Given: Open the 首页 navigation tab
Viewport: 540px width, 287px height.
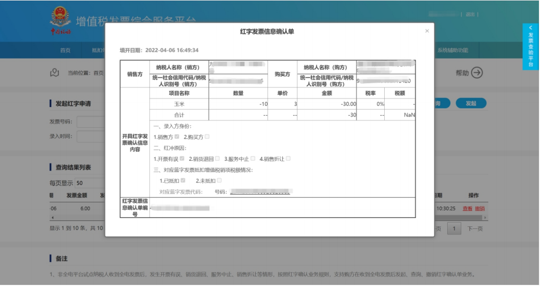Looking at the screenshot, I should (x=66, y=50).
